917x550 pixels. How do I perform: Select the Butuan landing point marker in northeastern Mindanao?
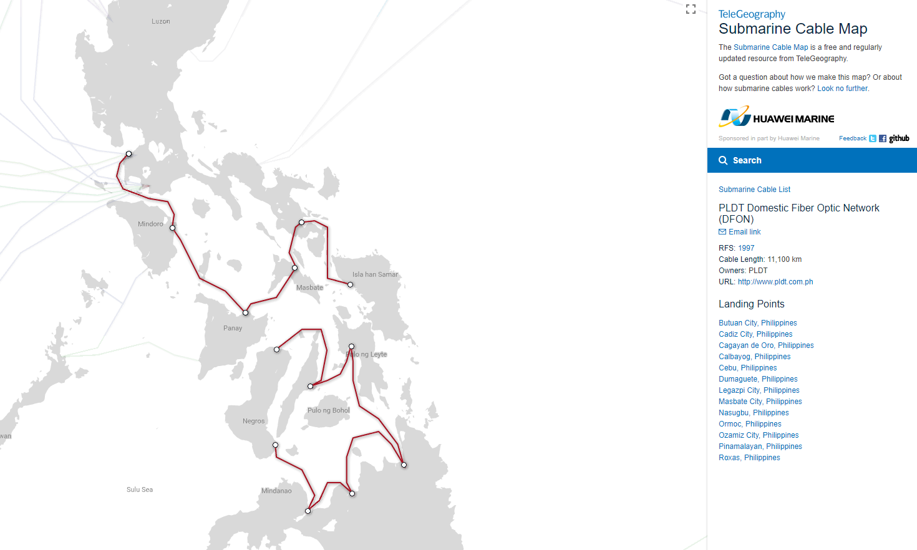(x=404, y=465)
